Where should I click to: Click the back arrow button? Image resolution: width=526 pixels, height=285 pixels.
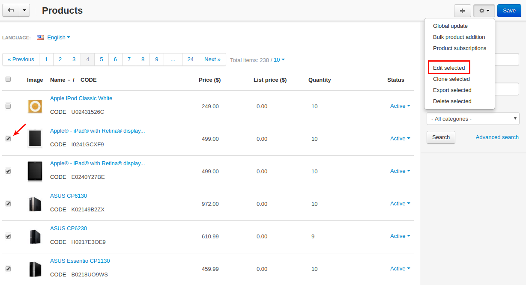[x=11, y=10]
